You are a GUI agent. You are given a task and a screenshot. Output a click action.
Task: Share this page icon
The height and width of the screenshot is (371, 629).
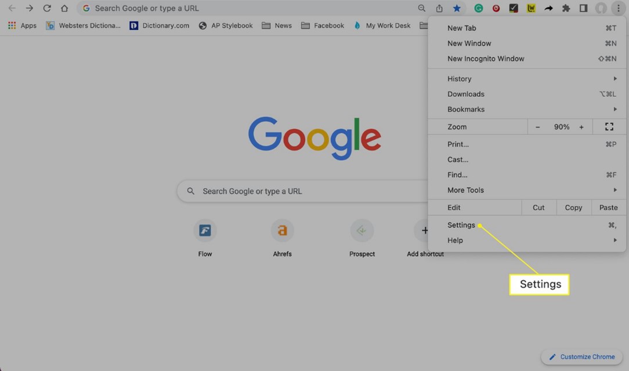coord(439,8)
